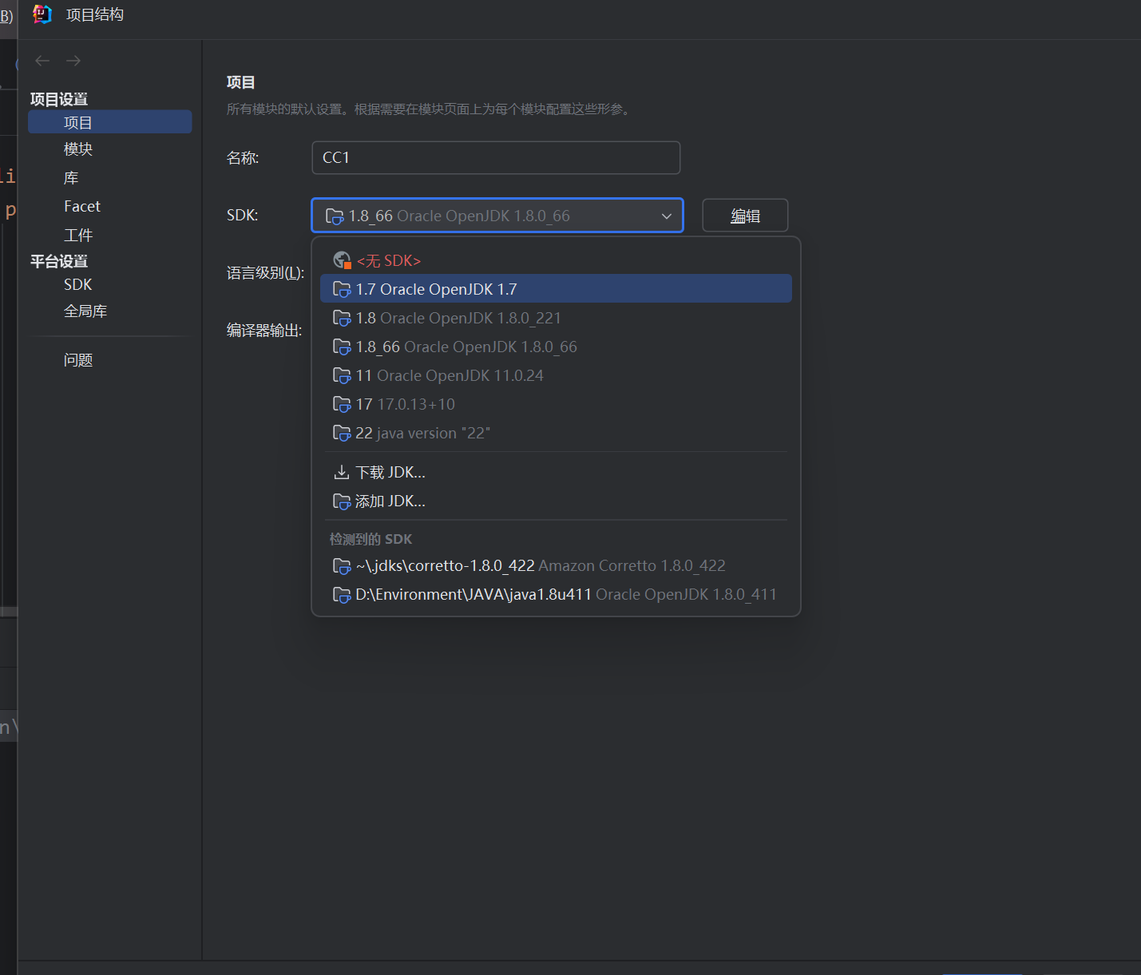Click the forward navigation arrow
The image size is (1141, 975).
(x=73, y=61)
